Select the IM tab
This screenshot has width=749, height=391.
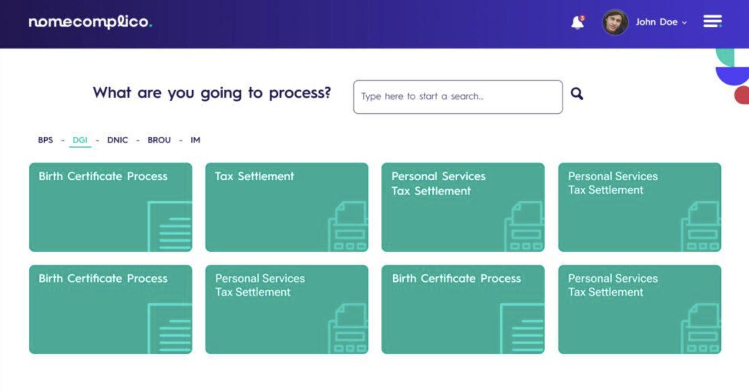point(195,140)
